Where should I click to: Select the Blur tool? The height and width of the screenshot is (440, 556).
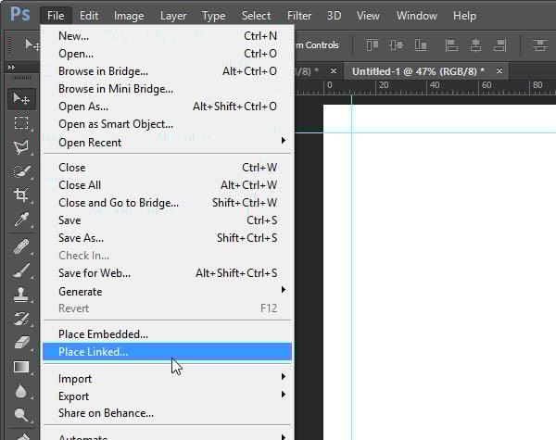coord(21,391)
